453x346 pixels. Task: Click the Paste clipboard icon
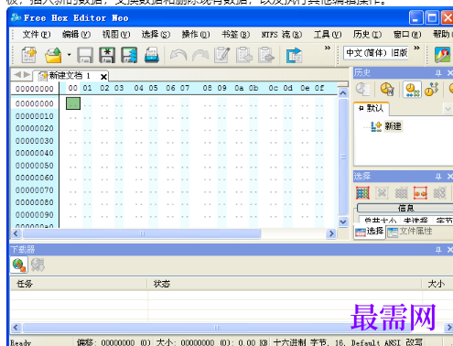point(266,55)
